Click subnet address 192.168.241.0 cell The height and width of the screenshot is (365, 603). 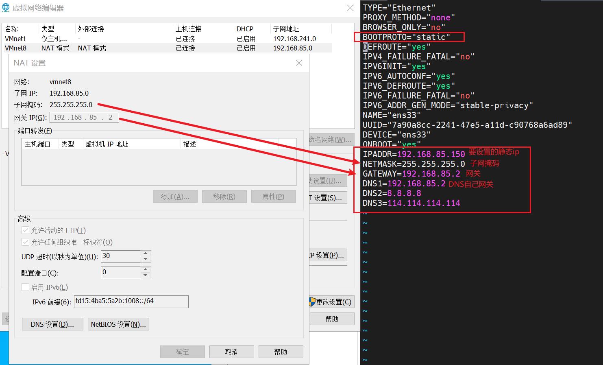(x=294, y=39)
